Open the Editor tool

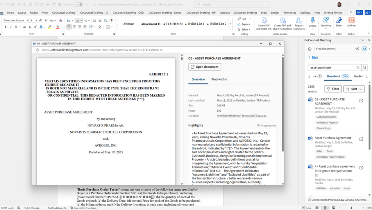(x=339, y=22)
